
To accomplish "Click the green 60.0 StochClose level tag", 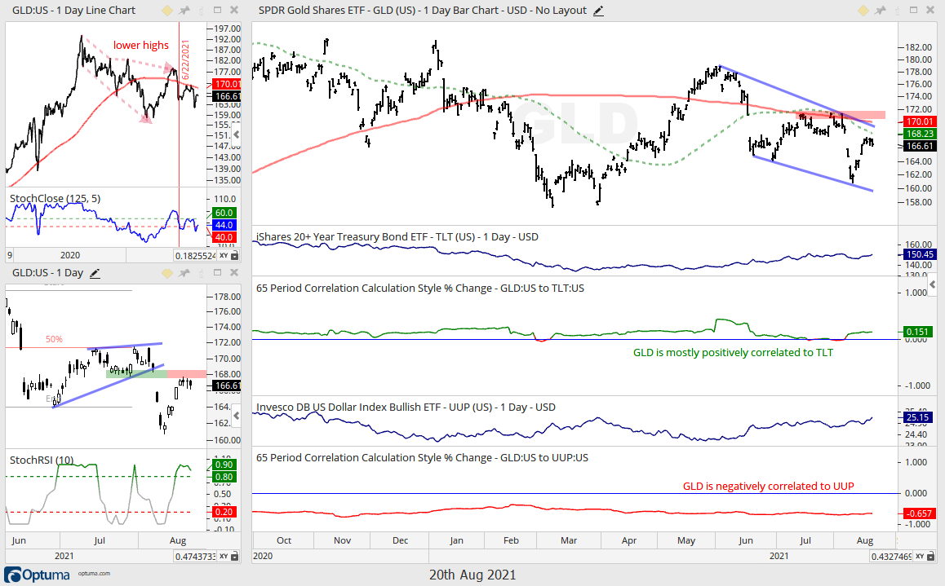I will (224, 213).
